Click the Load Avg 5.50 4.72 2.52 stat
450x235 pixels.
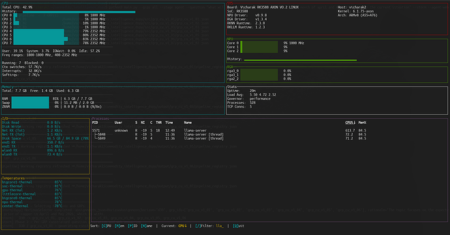tap(252, 94)
